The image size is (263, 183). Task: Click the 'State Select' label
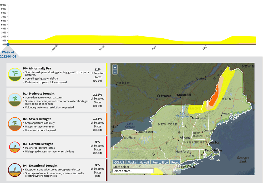(121, 167)
